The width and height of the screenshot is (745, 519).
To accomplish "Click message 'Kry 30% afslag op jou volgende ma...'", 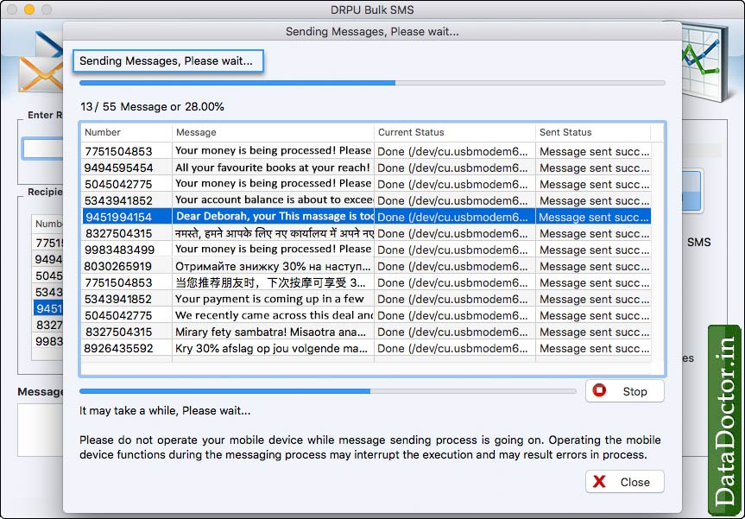I will (x=271, y=348).
